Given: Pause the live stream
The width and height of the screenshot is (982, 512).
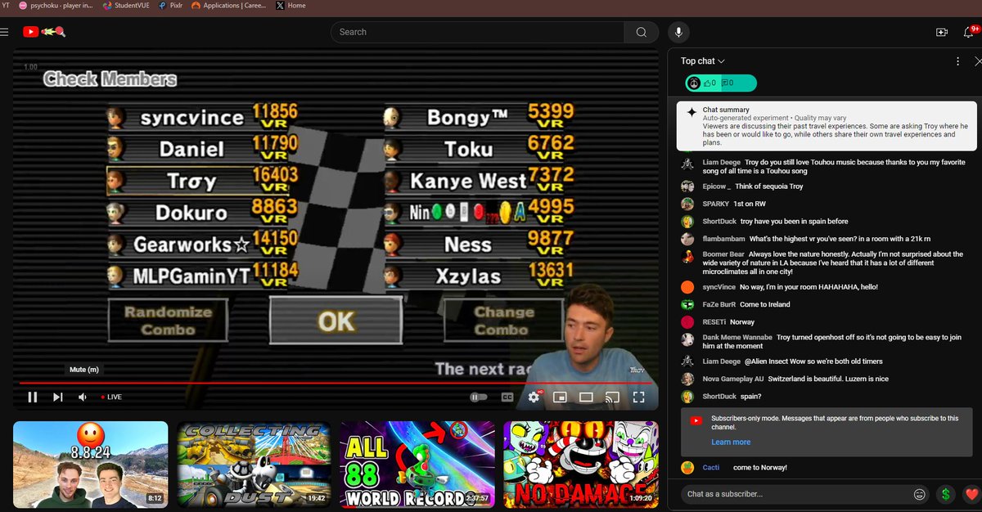Looking at the screenshot, I should click(x=33, y=397).
